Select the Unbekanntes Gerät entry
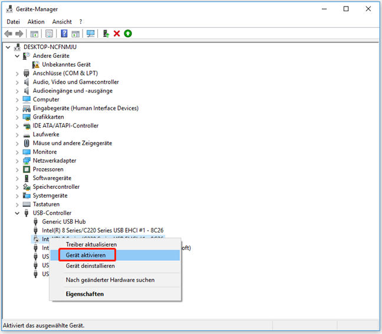 (x=66, y=64)
